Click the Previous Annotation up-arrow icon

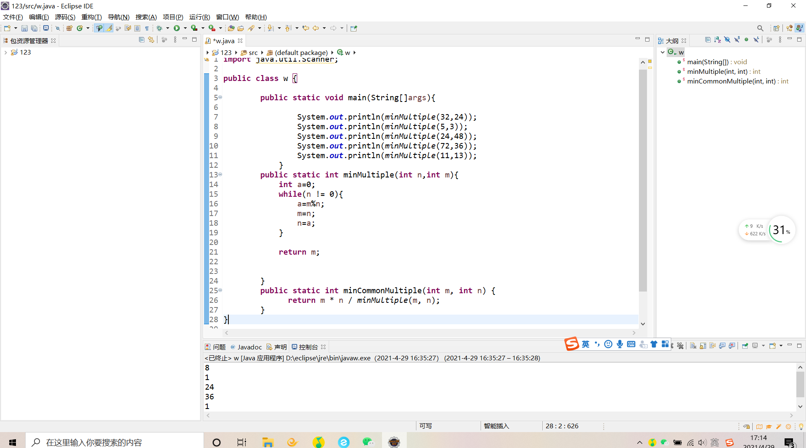[288, 28]
